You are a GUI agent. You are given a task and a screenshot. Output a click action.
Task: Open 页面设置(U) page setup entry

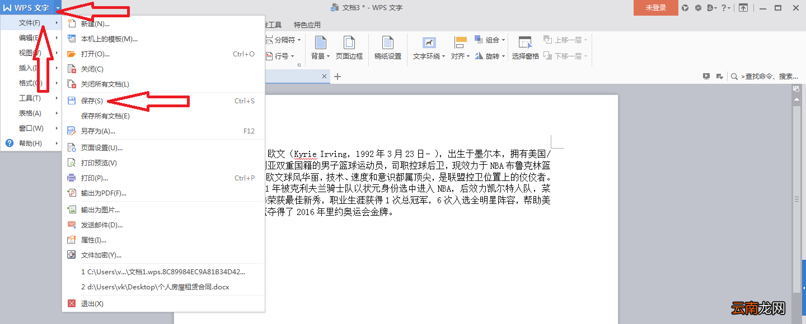162,148
